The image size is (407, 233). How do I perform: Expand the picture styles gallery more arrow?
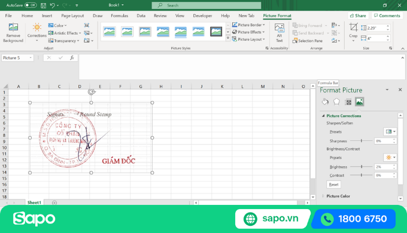tap(227, 38)
